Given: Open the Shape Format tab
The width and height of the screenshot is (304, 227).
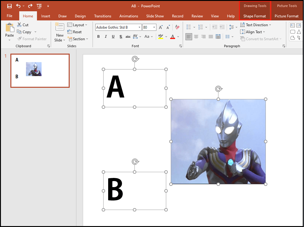Looking at the screenshot, I should 255,16.
